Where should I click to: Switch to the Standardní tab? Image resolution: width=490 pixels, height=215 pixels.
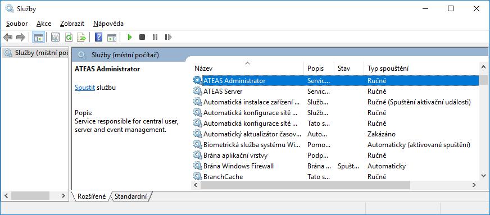click(x=130, y=196)
